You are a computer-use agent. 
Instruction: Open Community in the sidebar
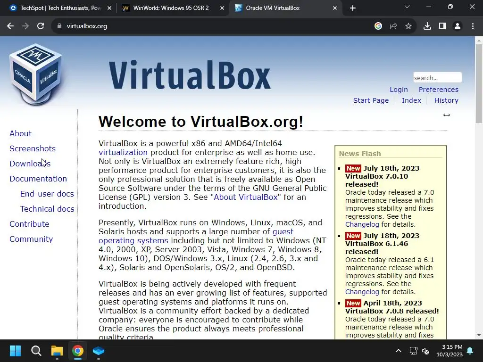click(31, 239)
